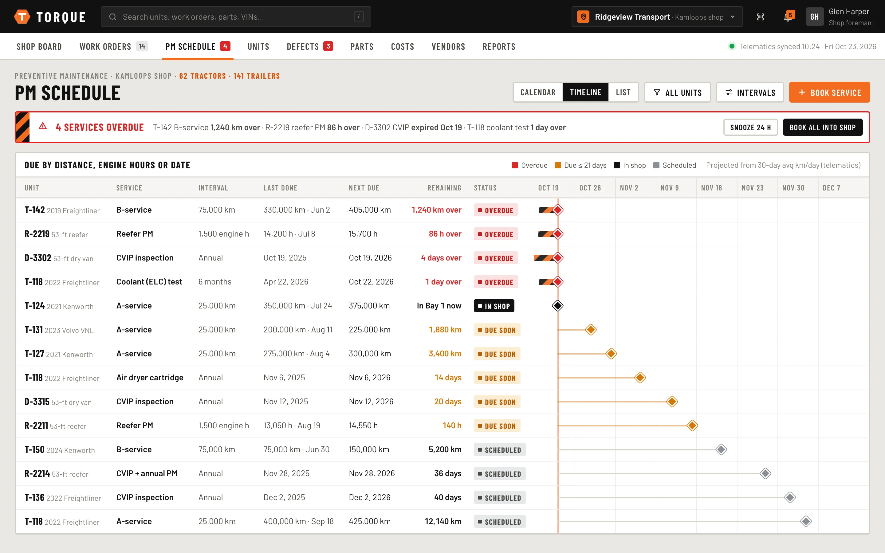This screenshot has height=553, width=885.
Task: Click the search units input field
Action: click(x=236, y=17)
